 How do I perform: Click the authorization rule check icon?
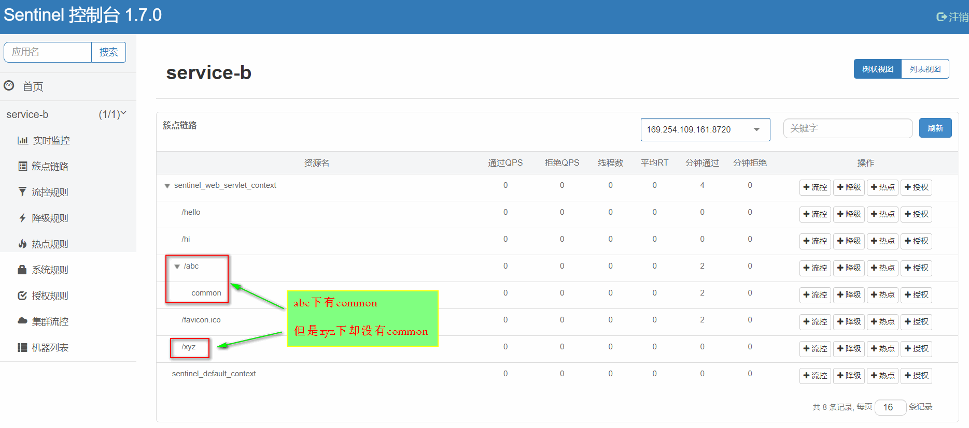click(22, 296)
